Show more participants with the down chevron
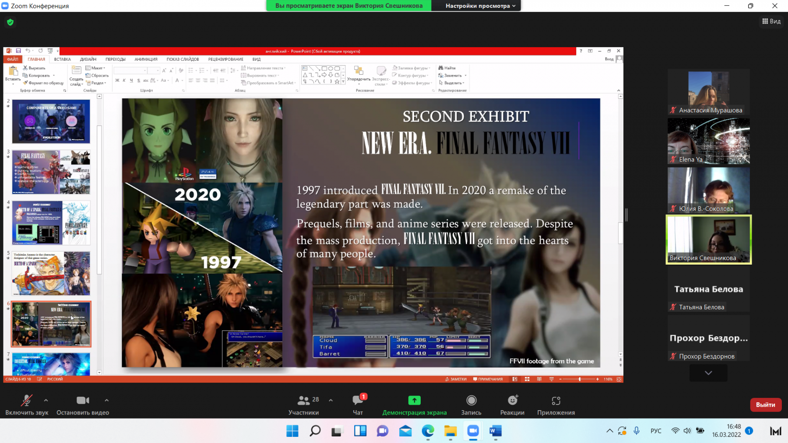 (708, 373)
